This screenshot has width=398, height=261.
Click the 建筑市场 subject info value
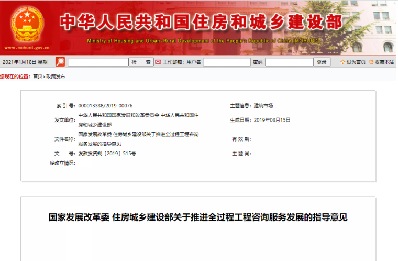(x=263, y=105)
